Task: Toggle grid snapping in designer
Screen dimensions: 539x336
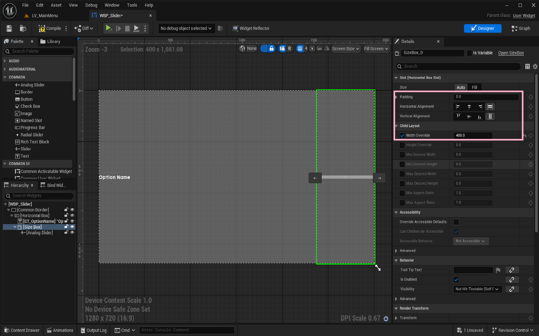Action: pyautogui.click(x=300, y=48)
